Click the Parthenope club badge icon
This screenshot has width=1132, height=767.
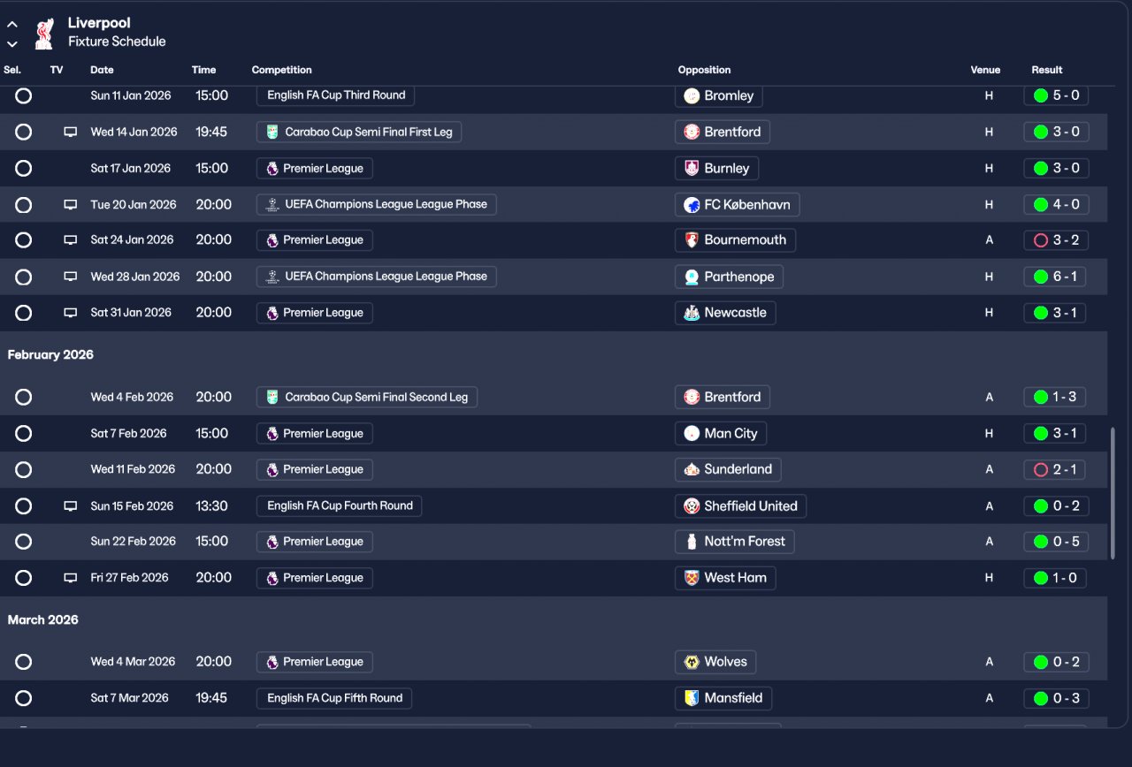[692, 277]
